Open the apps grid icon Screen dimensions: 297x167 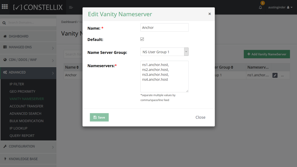point(5,7)
